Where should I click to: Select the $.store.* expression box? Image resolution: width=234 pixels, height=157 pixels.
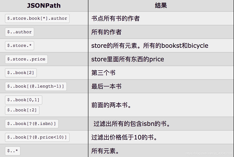[20, 46]
